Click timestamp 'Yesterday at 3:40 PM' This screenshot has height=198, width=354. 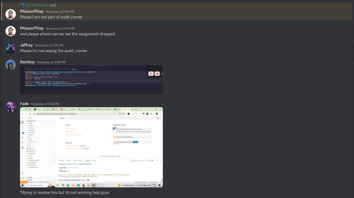[51, 62]
